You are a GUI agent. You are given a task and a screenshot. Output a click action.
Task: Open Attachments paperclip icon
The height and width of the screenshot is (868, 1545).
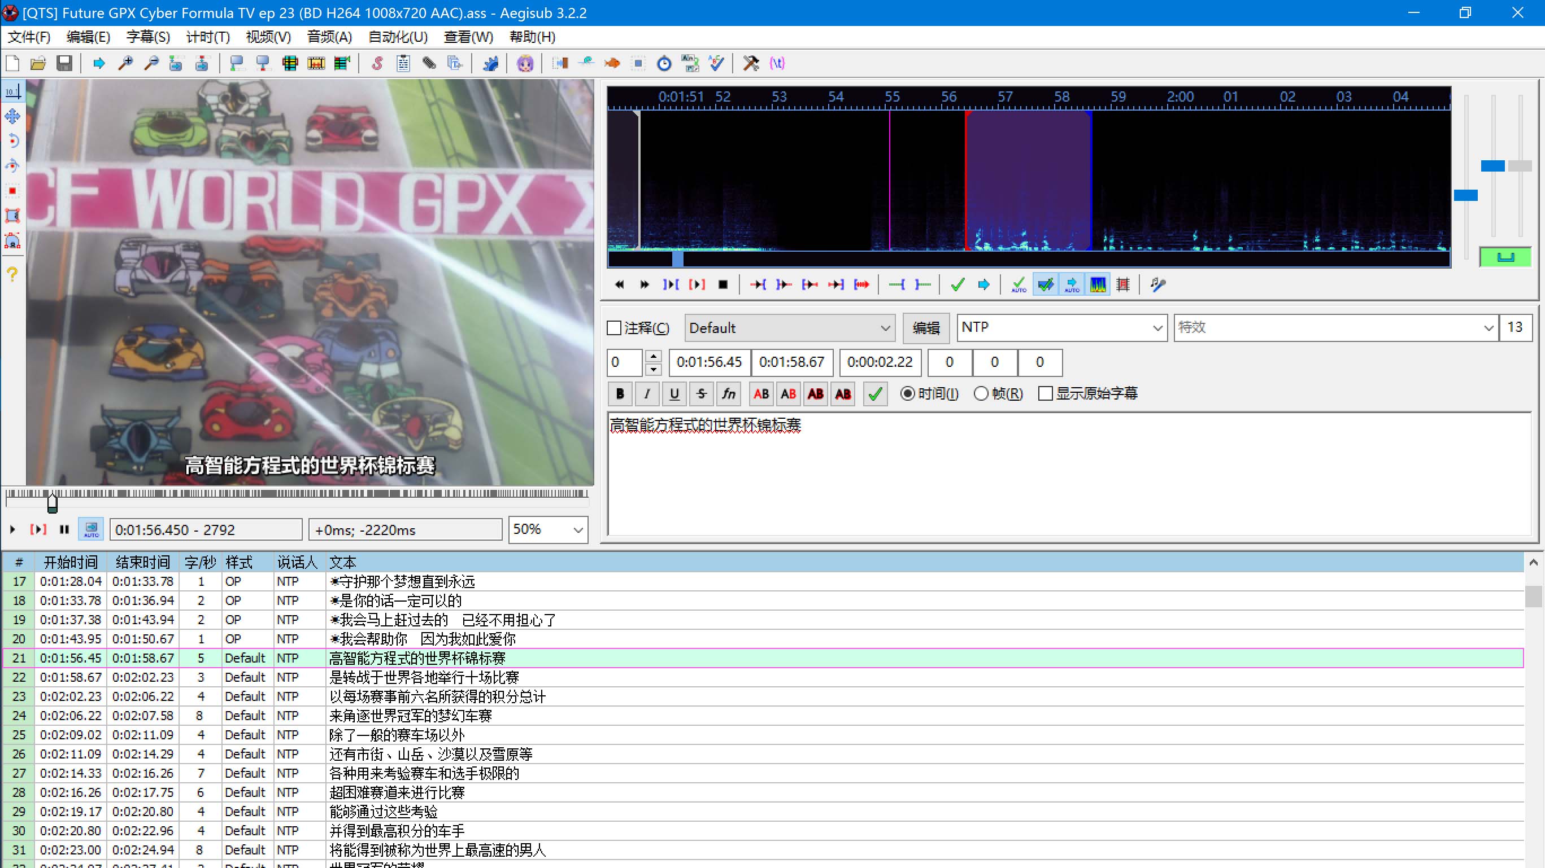click(429, 63)
